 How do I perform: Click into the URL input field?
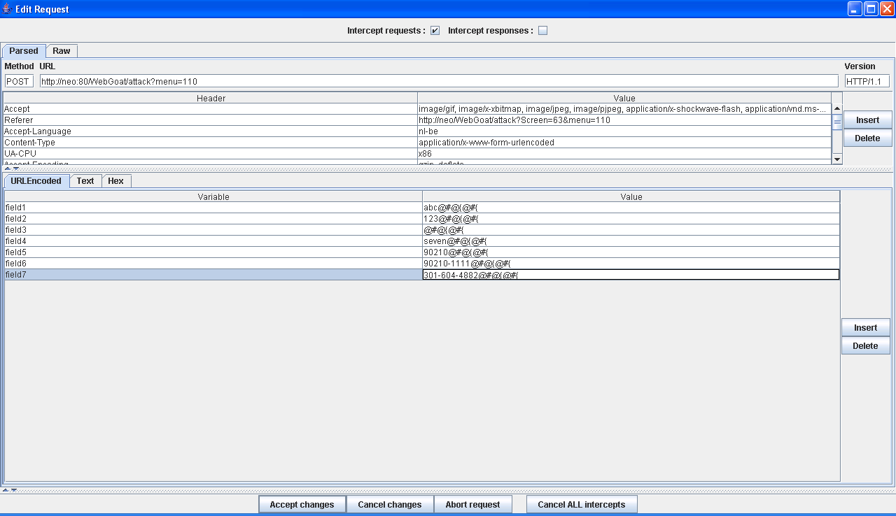coord(438,82)
